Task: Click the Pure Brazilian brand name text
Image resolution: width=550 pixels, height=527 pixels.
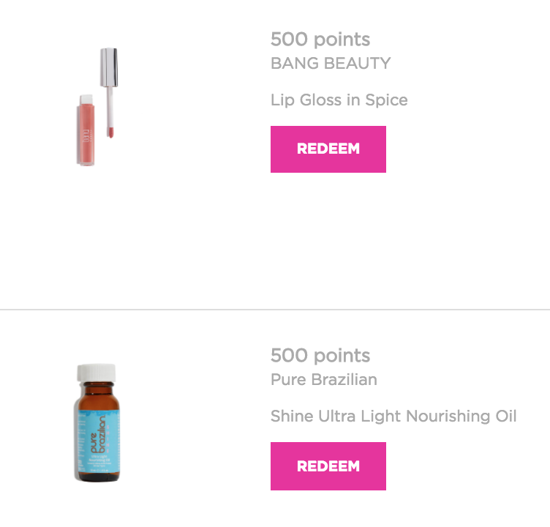Action: pos(323,379)
